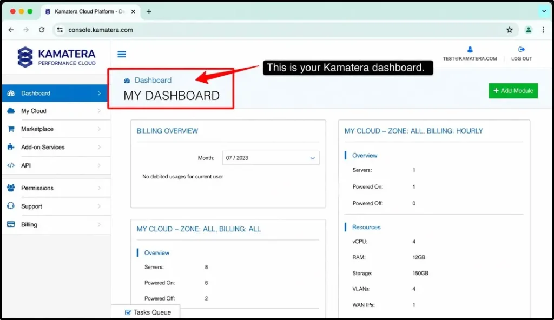Open Support menu item

(x=56, y=206)
